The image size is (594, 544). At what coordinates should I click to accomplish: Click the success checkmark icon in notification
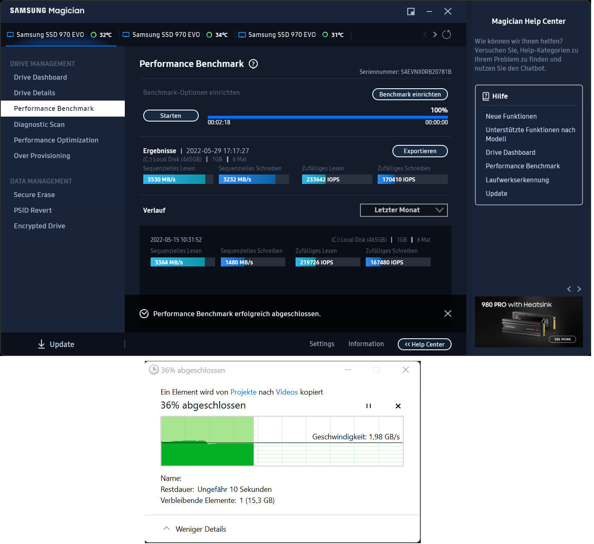pos(144,314)
